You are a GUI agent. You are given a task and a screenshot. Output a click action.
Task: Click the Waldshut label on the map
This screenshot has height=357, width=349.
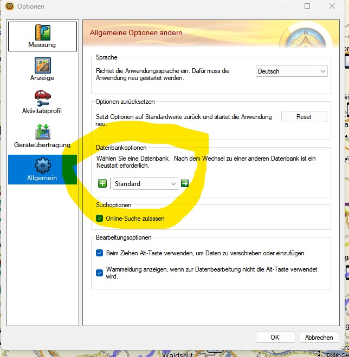[x=177, y=354]
